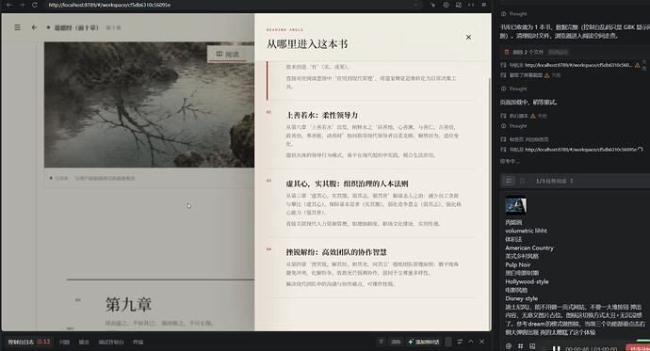Click the 'Pulp Noir' text in chat

coord(518,265)
